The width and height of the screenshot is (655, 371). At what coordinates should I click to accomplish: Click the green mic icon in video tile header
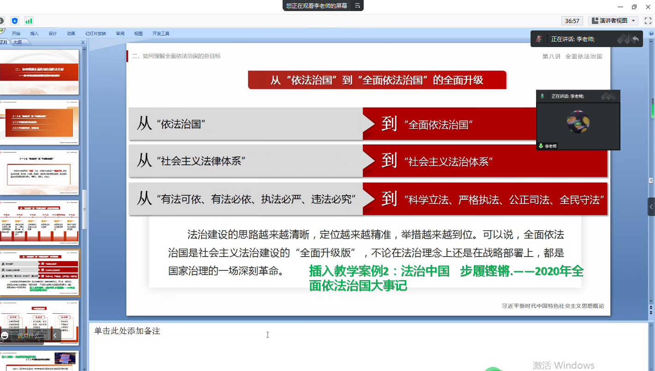[543, 96]
